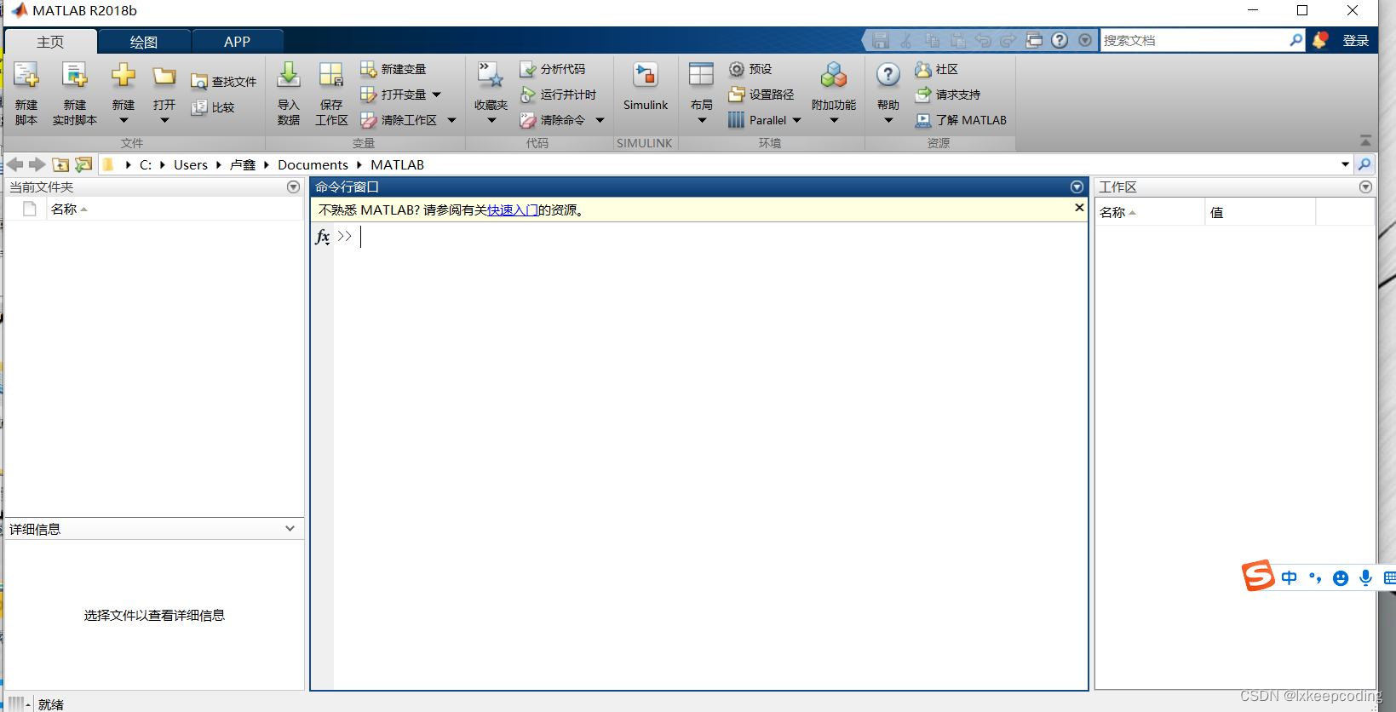Click the 快速入门 link

tap(512, 210)
